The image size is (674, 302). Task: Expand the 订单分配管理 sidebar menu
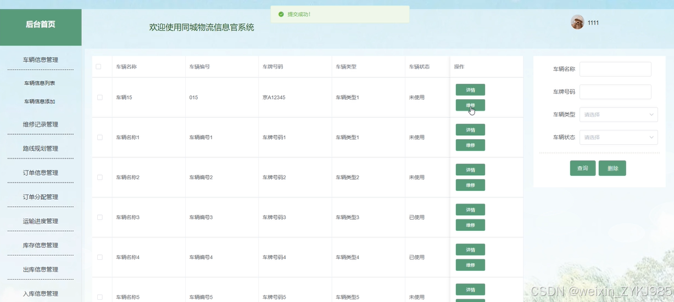[41, 197]
